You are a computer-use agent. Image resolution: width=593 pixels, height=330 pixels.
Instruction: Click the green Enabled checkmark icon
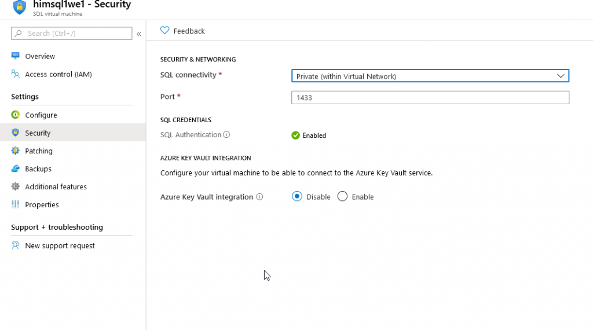(295, 135)
